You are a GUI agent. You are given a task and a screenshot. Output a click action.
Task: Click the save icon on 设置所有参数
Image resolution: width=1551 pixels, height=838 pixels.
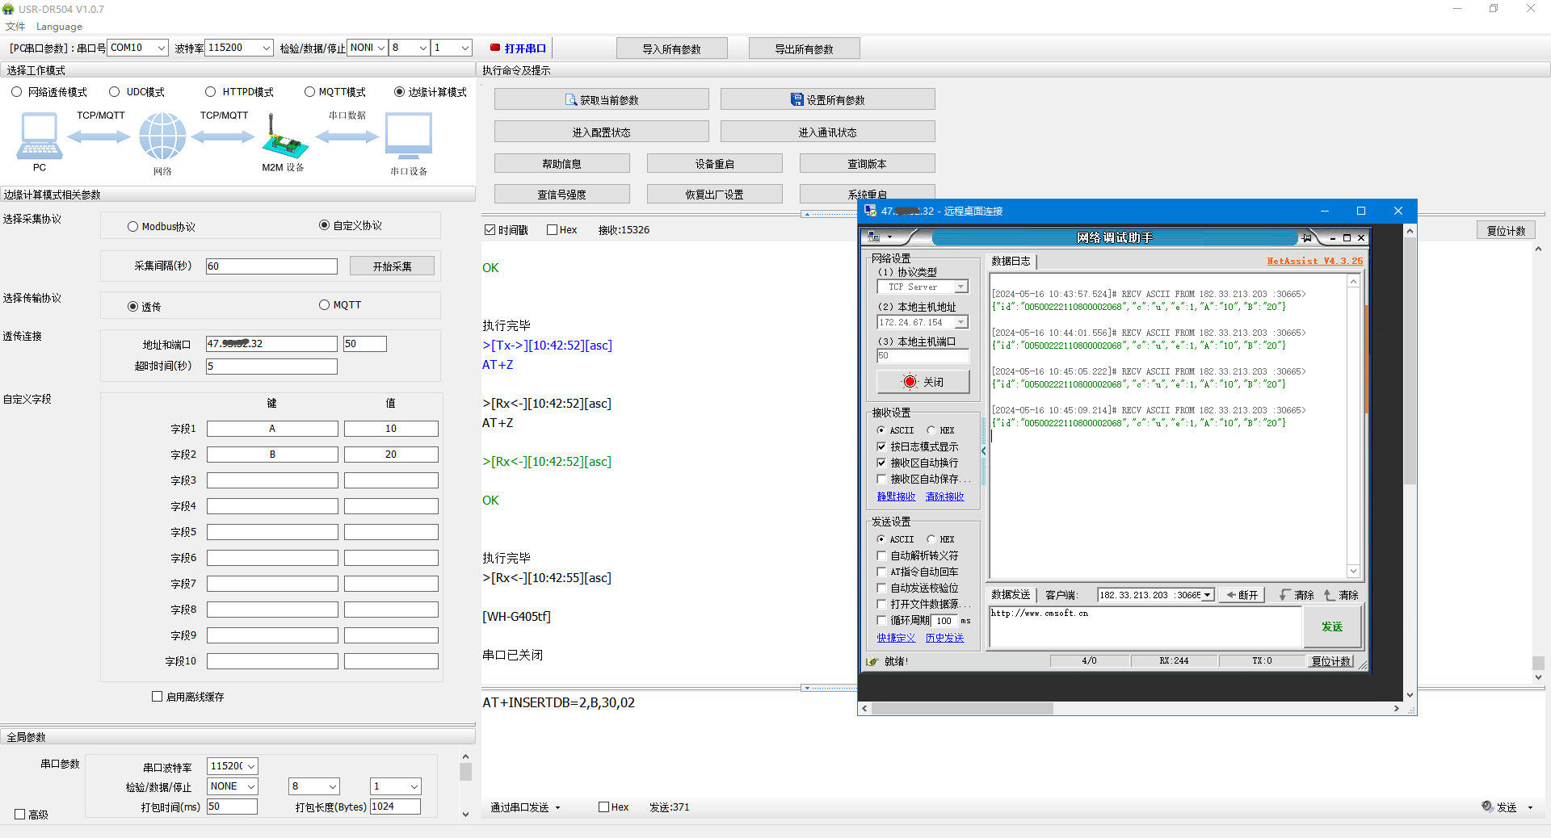[797, 100]
